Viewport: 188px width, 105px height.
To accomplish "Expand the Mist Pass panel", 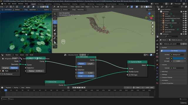I will [x=161, y=72].
